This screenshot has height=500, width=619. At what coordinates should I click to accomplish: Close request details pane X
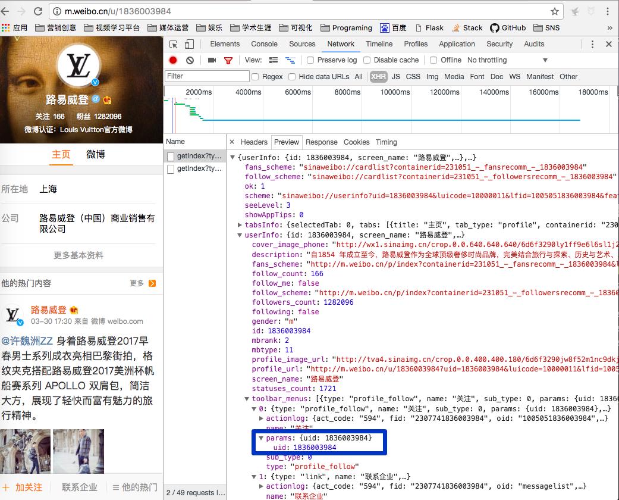232,142
